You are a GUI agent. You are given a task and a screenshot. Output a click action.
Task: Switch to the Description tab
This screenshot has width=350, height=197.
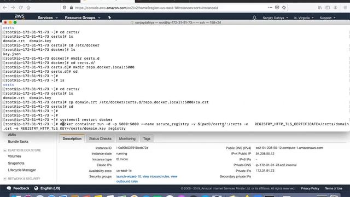72,138
